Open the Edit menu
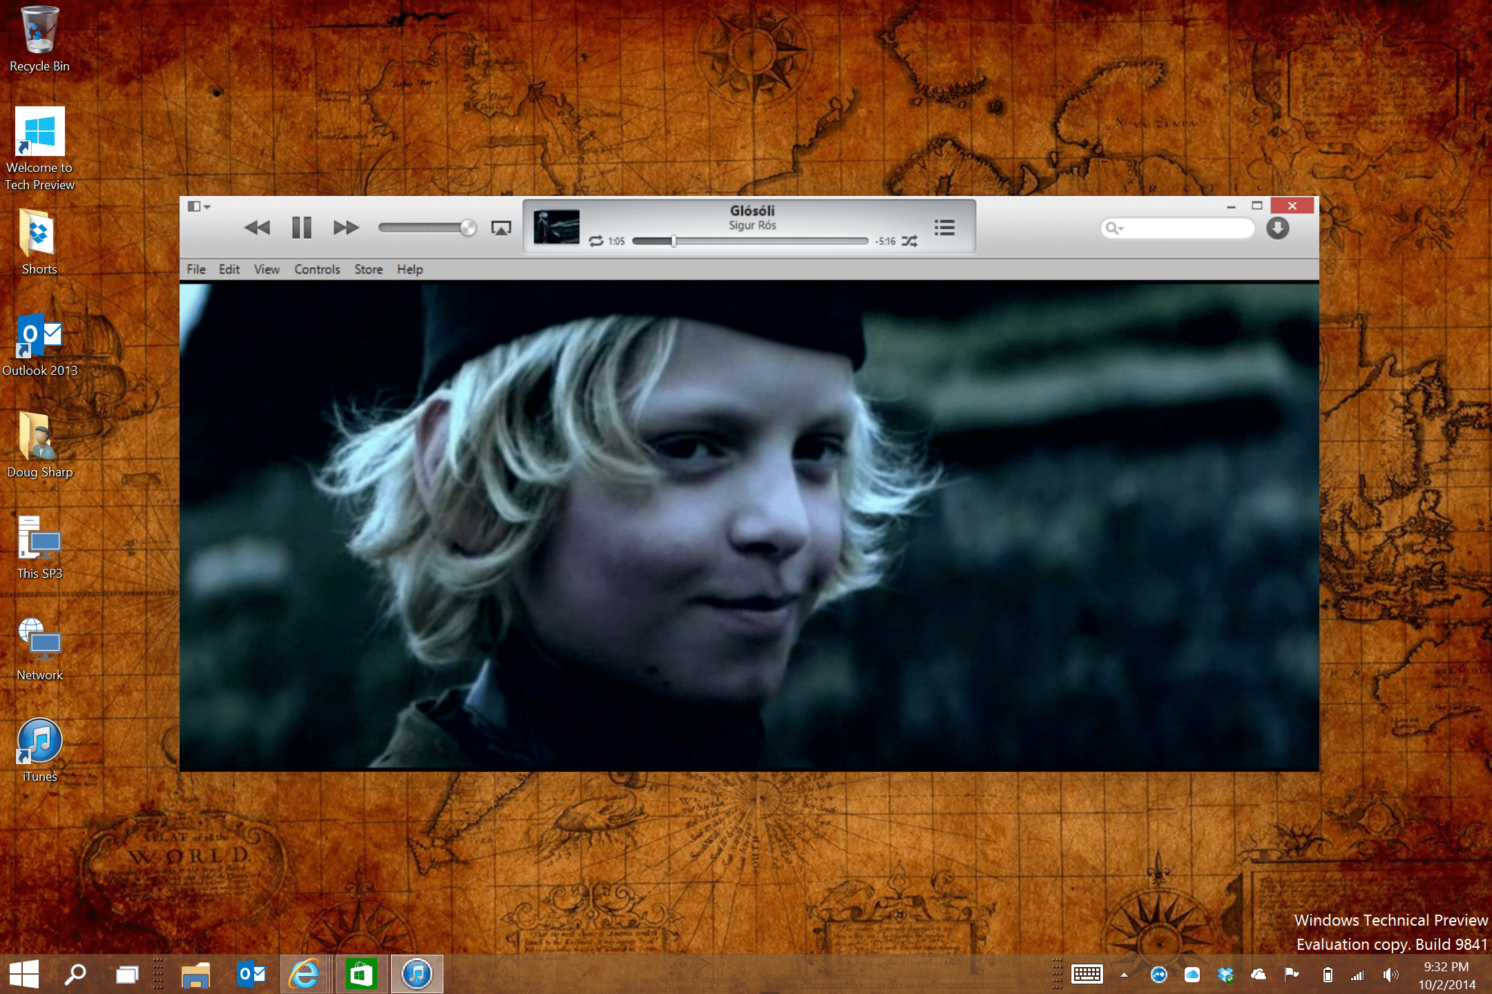This screenshot has width=1492, height=994. (229, 269)
